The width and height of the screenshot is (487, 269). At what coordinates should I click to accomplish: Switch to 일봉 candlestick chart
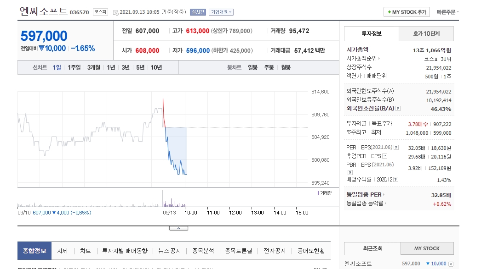tap(252, 67)
